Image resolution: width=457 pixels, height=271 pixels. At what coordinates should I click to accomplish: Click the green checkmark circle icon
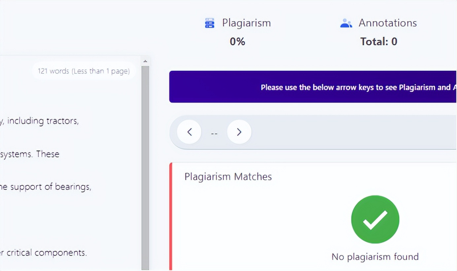[x=375, y=220]
